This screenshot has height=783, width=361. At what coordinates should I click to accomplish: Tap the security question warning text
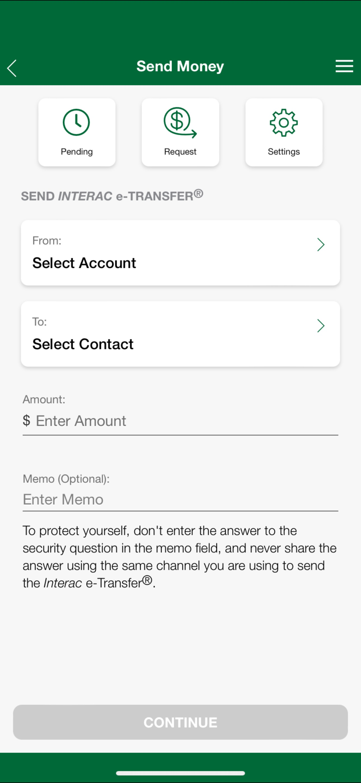click(180, 557)
